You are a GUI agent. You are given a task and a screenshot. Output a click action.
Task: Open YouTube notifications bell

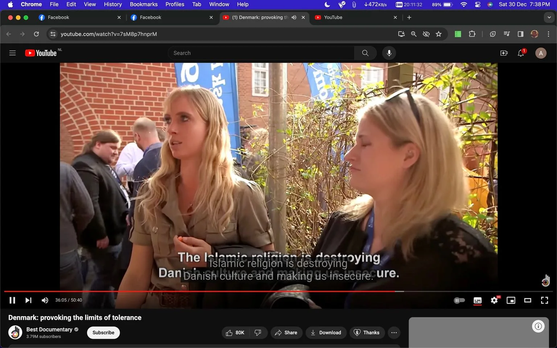[x=521, y=53]
